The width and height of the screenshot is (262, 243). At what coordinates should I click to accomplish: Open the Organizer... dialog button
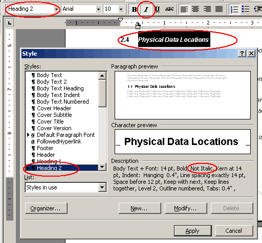(x=46, y=208)
